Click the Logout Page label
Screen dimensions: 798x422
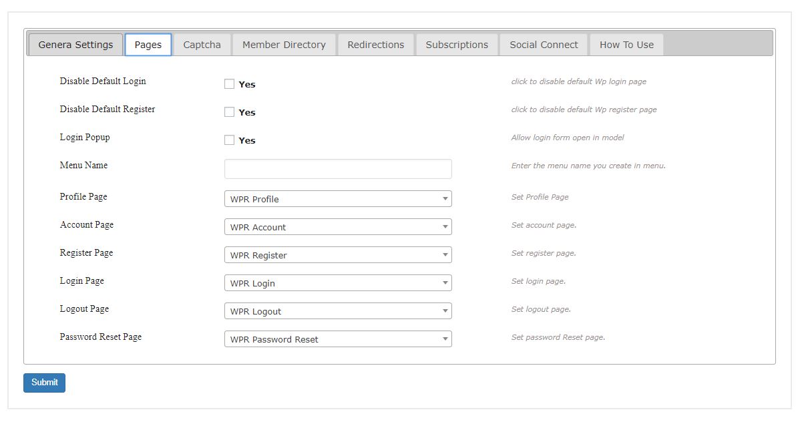(x=85, y=309)
